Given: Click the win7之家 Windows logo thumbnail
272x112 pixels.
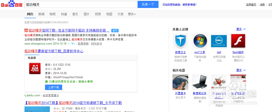Looking at the screenshot, I should click(x=199, y=41).
